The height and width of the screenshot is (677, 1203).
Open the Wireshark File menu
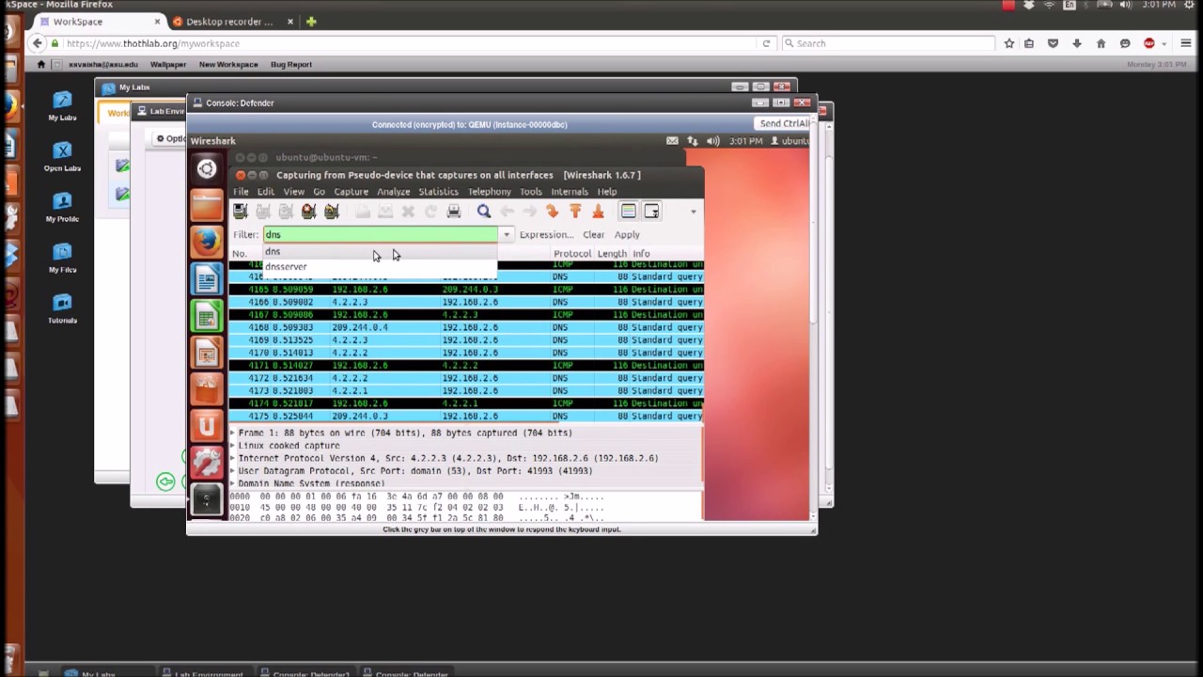point(241,192)
